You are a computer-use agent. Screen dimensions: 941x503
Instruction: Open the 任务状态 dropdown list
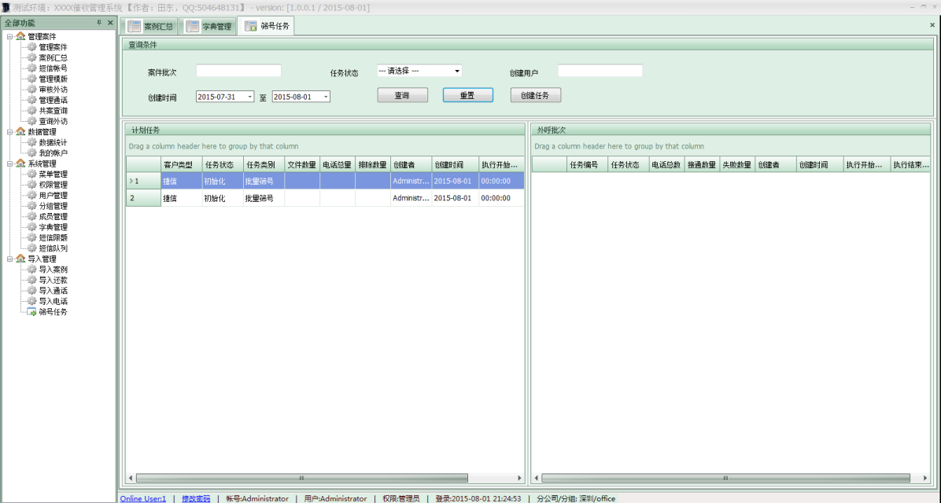tap(456, 71)
